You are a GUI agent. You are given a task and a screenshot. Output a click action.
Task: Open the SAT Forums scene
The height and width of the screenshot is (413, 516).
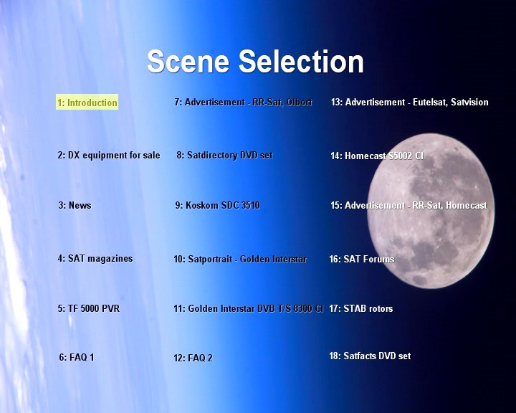362,259
